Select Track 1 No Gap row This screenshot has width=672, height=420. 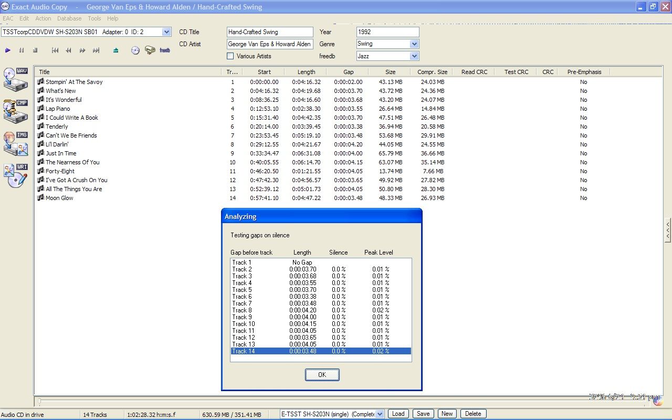(x=321, y=262)
